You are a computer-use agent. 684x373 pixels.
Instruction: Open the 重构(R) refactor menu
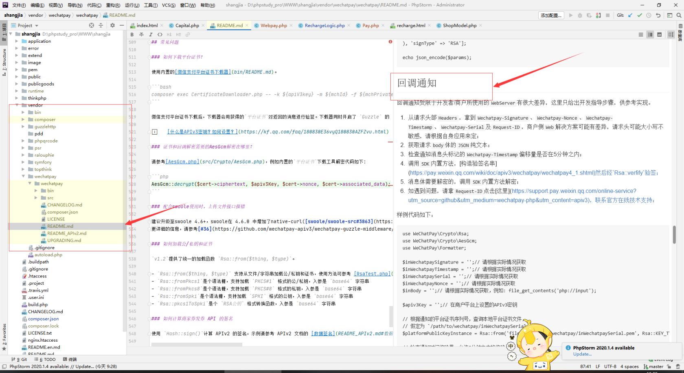coord(113,5)
